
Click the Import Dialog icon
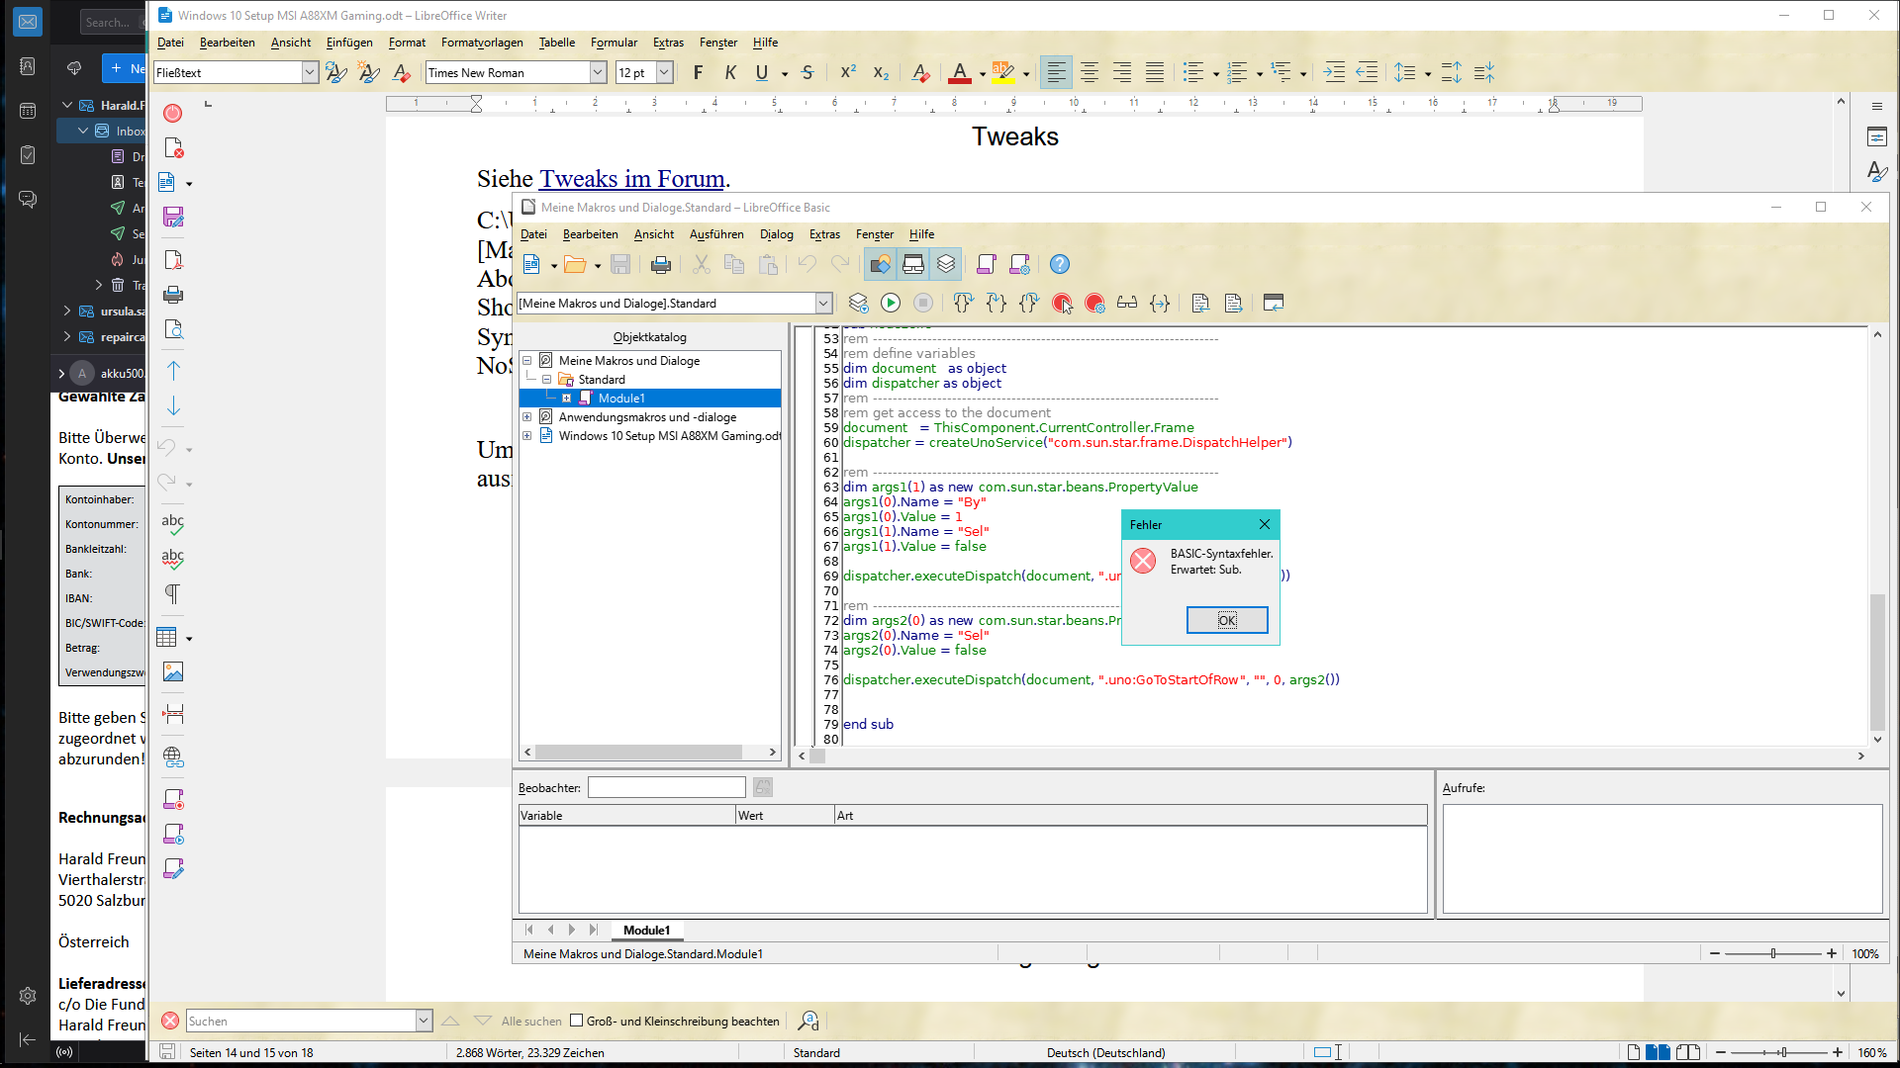pos(1274,304)
